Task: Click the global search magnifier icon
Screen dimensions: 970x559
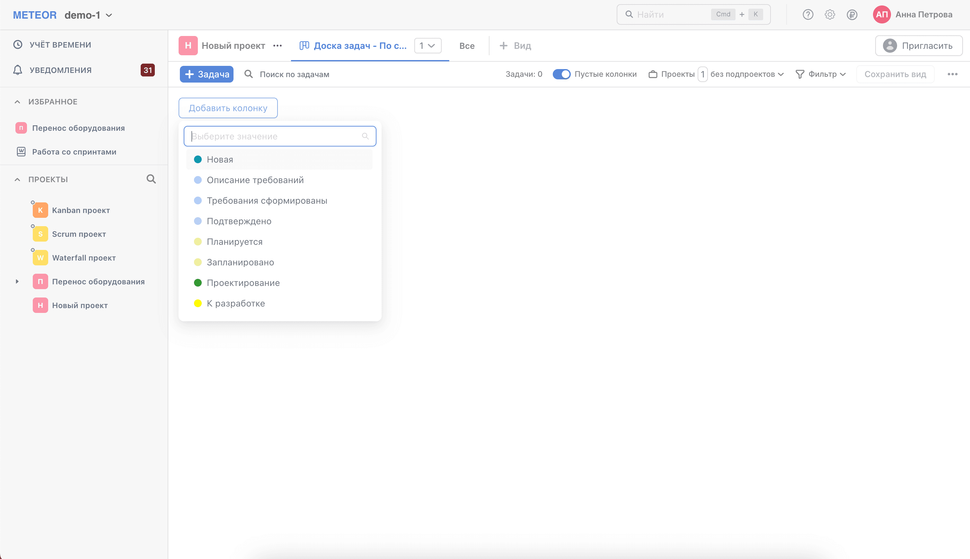Action: [x=629, y=14]
